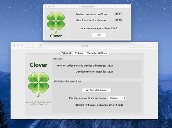Image resolution: width=172 pixels, height=128 pixels.
Task: Click 'Mise à jour la plus récente:' label
Action: coord(91,20)
